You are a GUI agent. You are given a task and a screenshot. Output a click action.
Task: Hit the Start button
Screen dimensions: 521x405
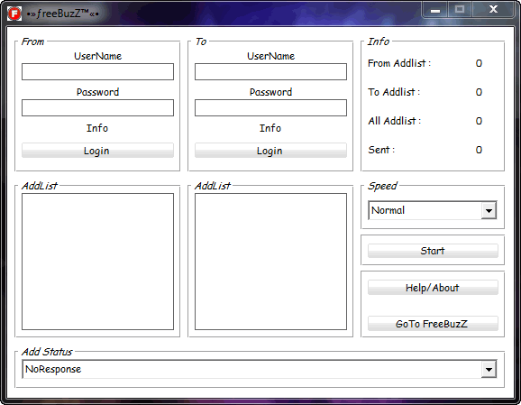tap(433, 251)
